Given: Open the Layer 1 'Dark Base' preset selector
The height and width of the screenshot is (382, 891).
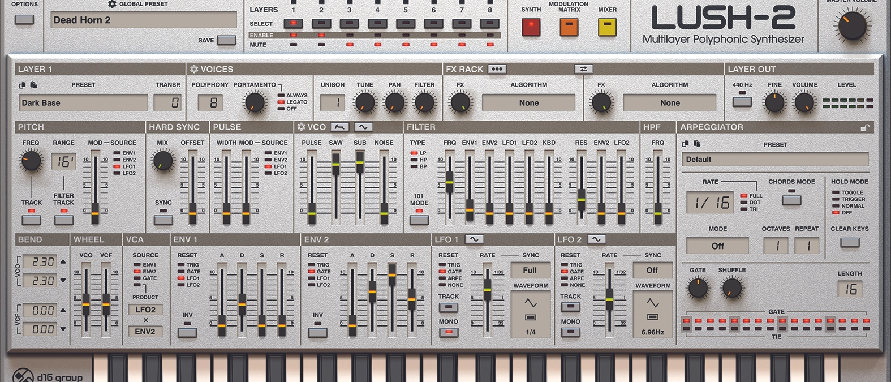Looking at the screenshot, I should (83, 103).
